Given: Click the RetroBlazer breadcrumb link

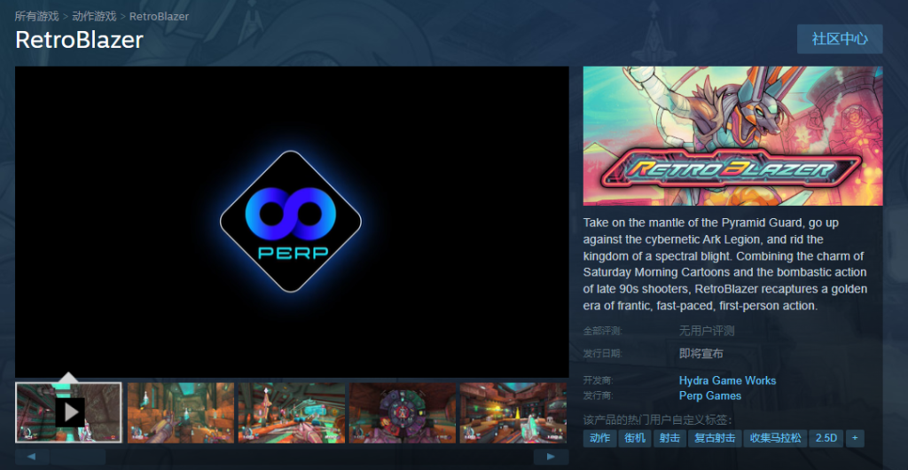Looking at the screenshot, I should [x=159, y=16].
